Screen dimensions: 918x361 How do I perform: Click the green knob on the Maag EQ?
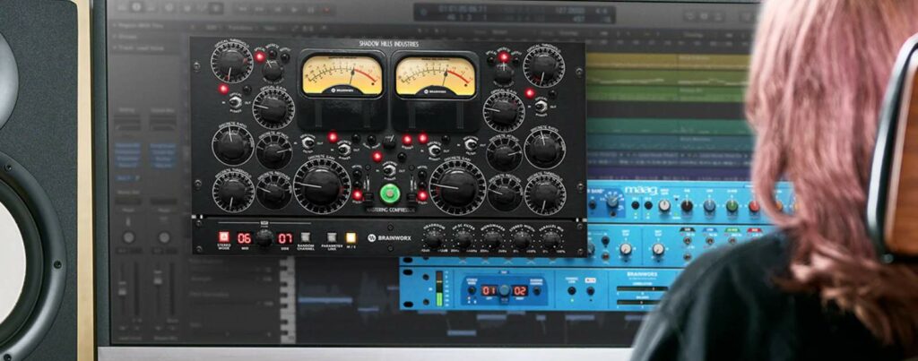tap(732, 205)
